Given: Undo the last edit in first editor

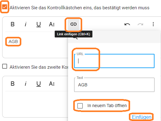Looking at the screenshot, I should [x=127, y=24].
